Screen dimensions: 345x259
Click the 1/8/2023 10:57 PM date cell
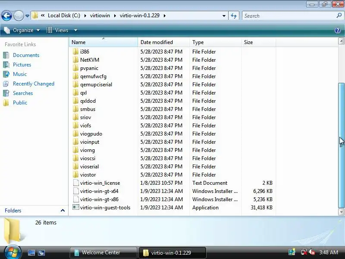[x=161, y=183]
